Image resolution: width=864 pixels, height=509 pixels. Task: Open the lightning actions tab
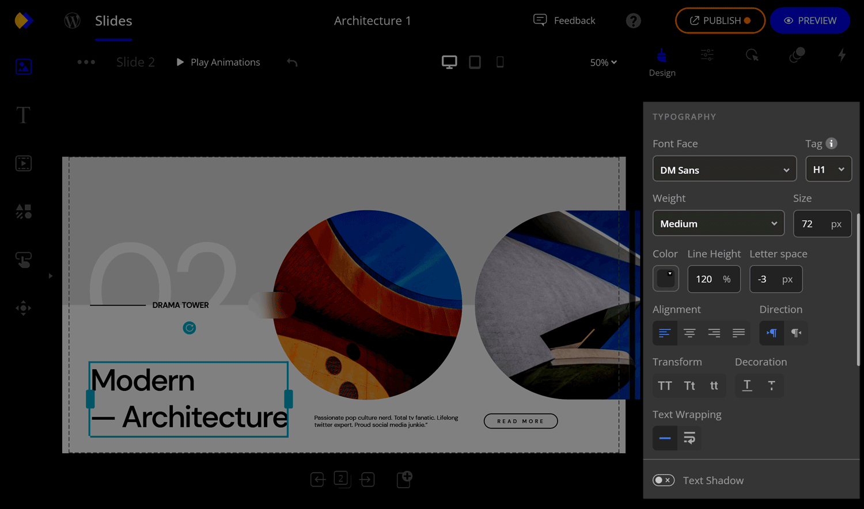(842, 55)
